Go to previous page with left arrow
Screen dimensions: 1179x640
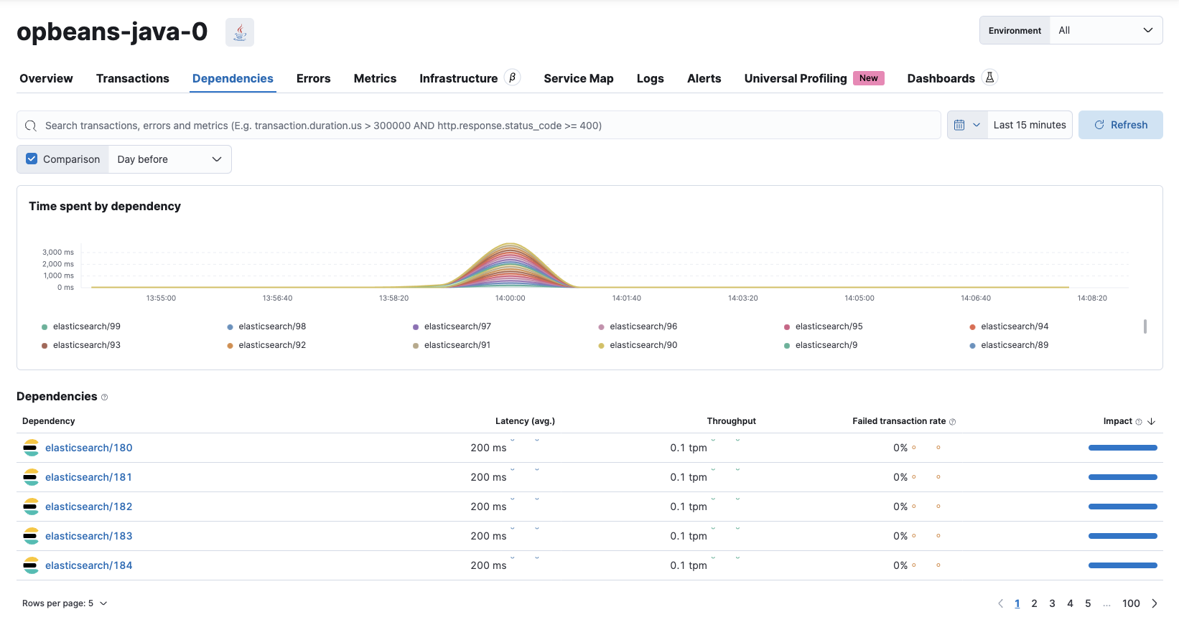[1000, 603]
